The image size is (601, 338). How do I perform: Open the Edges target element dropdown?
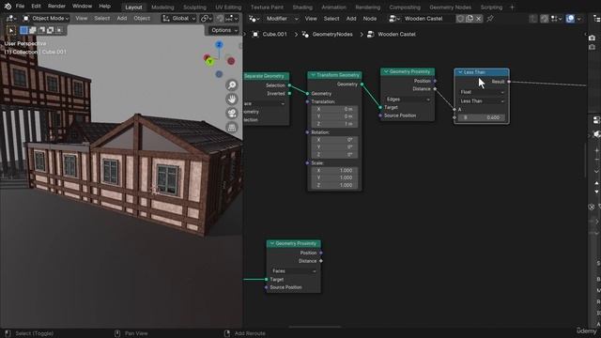(x=408, y=100)
